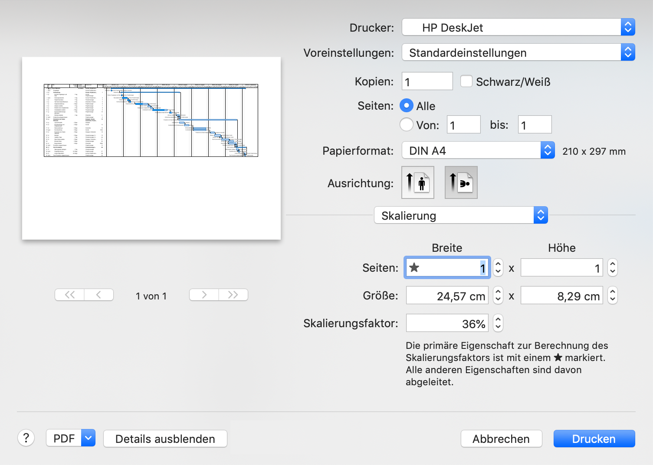Enable the Schwarz/Weiß checkbox
This screenshot has width=653, height=465.
click(x=466, y=81)
